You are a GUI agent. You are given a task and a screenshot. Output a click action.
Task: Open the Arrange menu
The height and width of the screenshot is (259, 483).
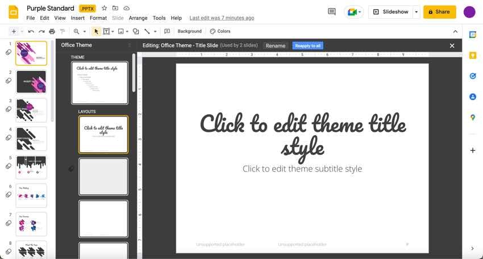138,18
